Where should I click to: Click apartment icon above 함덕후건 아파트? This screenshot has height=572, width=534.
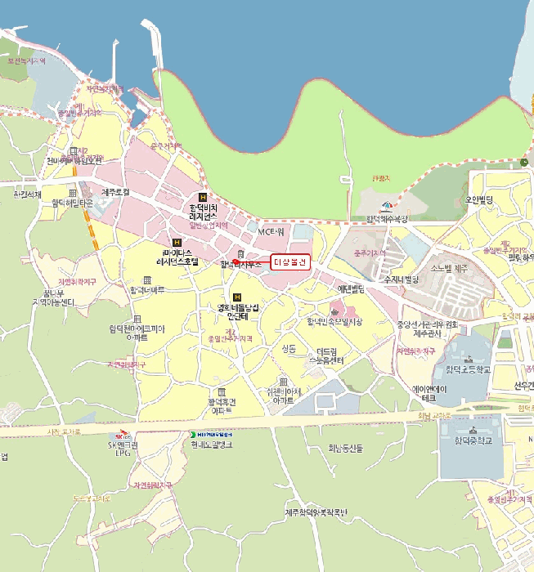(222, 392)
